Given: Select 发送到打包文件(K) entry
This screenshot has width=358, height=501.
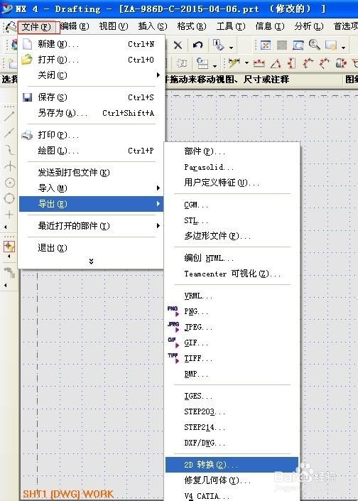Looking at the screenshot, I should (x=92, y=173).
